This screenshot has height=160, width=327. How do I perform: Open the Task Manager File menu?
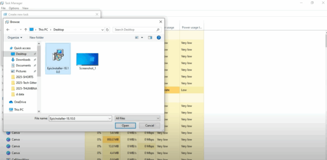point(3,8)
